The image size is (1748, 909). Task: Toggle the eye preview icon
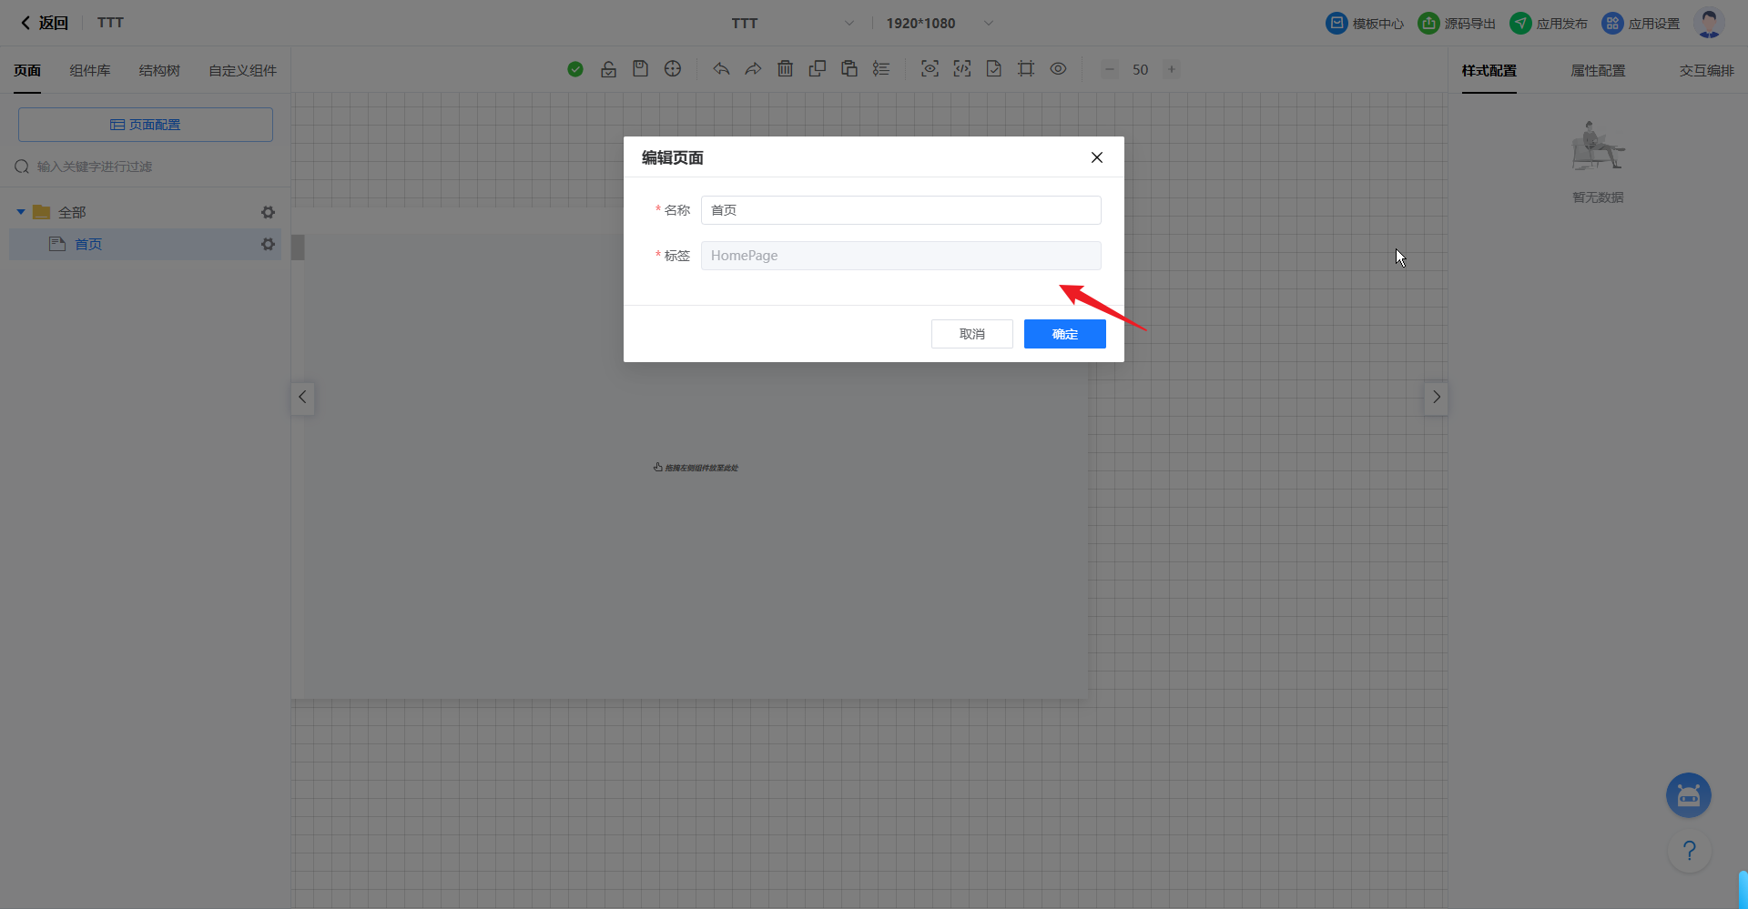coord(1058,69)
